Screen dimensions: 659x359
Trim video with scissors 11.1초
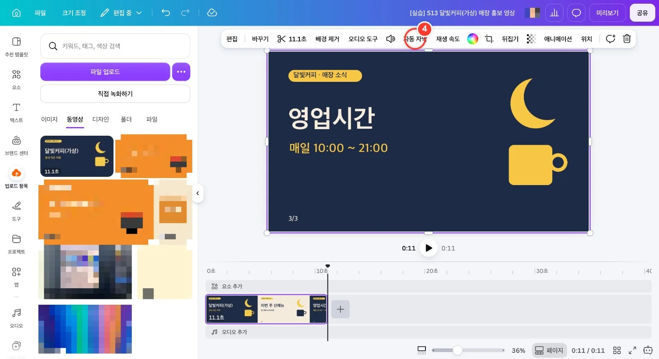tap(292, 39)
